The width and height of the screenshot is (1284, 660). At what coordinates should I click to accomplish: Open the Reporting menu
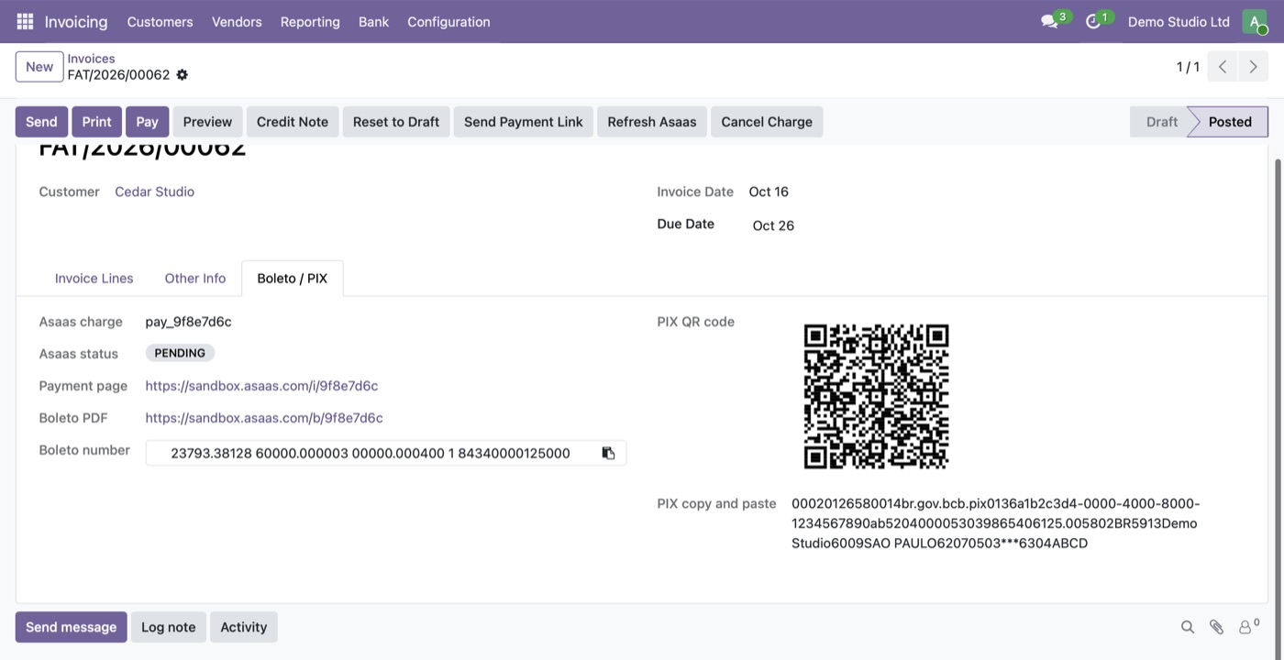pos(310,21)
